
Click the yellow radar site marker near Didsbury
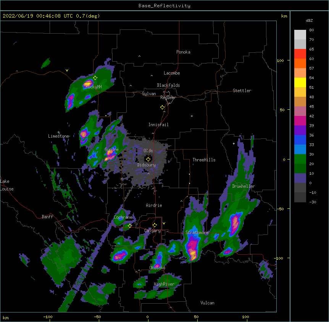tap(148, 159)
